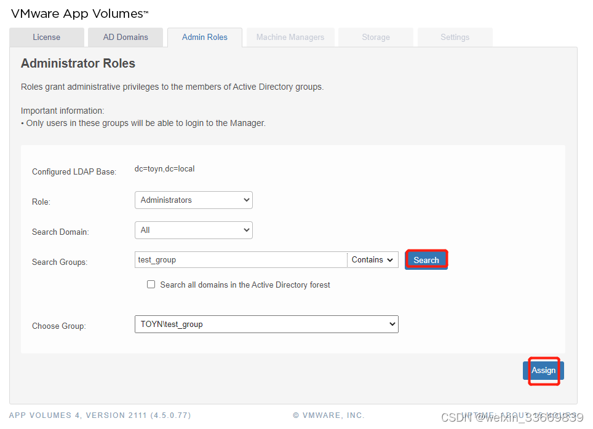The image size is (593, 429).
Task: Click the configured LDAP base value
Action: 164,169
